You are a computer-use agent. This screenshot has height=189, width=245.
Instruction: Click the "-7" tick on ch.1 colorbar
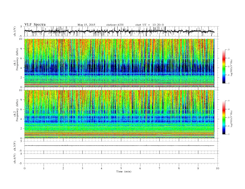tap(228, 83)
